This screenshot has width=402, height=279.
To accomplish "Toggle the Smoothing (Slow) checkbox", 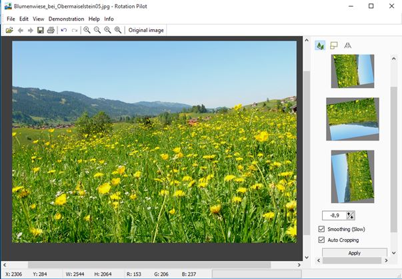I will tap(322, 229).
